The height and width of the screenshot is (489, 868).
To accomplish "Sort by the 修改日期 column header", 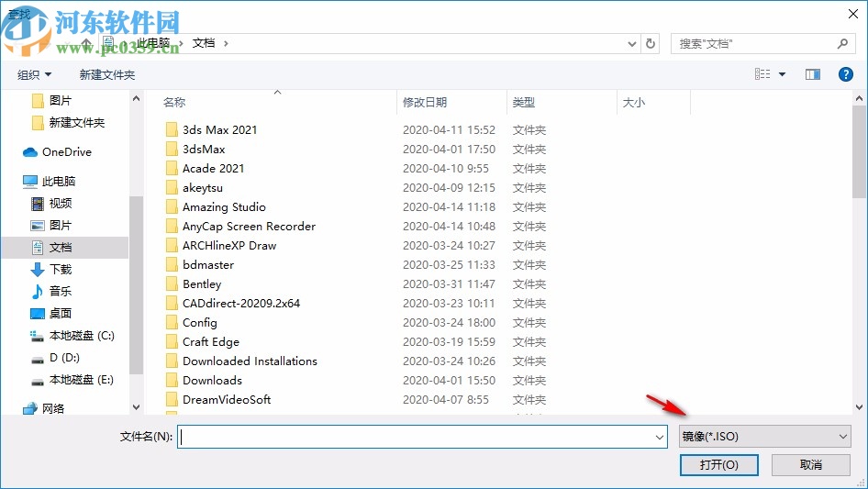I will pyautogui.click(x=425, y=103).
